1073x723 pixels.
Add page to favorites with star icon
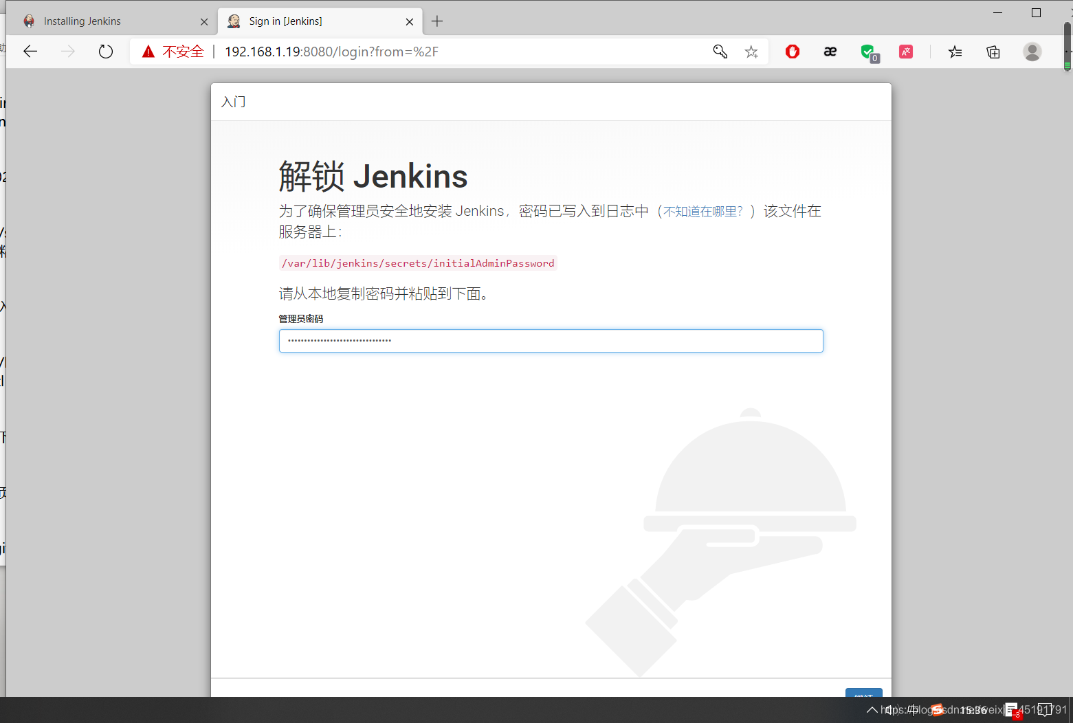point(751,52)
